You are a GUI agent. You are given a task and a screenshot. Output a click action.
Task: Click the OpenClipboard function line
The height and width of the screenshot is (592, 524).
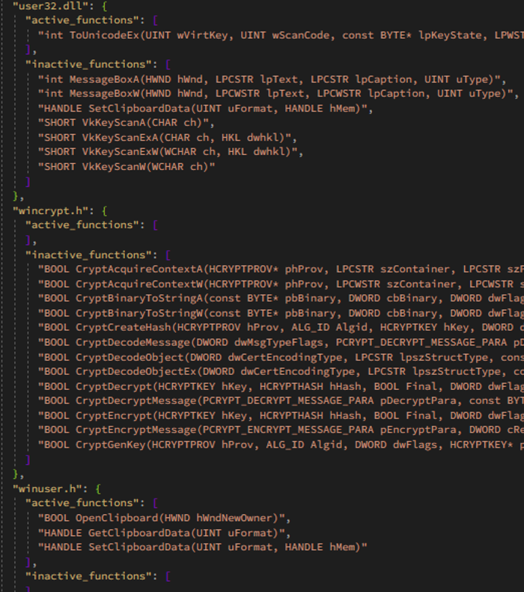pyautogui.click(x=164, y=518)
